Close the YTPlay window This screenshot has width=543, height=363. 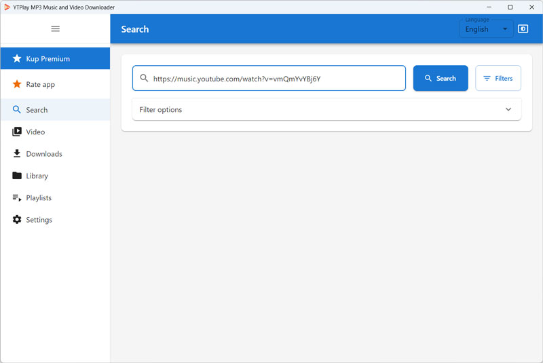tap(531, 7)
